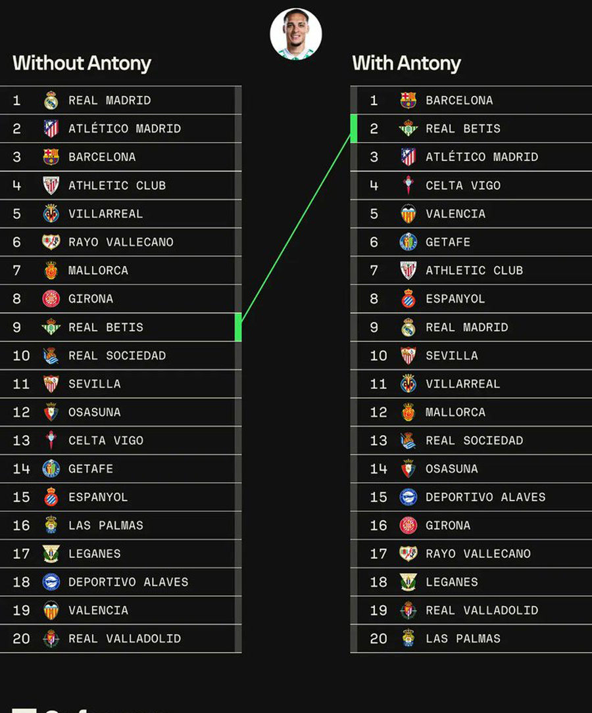
Task: Click Rayo Vallecano crest in Without Antony table
Action: pos(51,241)
